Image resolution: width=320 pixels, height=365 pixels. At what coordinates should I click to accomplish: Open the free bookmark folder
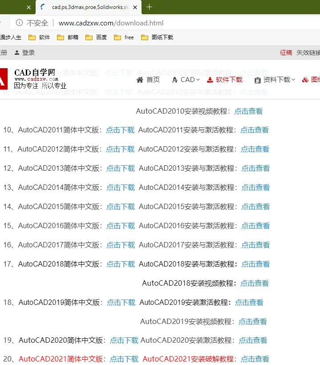click(124, 37)
